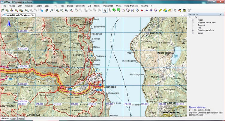Open the DEM menu
The height and width of the screenshot is (121, 225).
pos(20,6)
